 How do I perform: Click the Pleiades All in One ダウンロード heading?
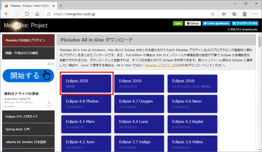coord(96,40)
